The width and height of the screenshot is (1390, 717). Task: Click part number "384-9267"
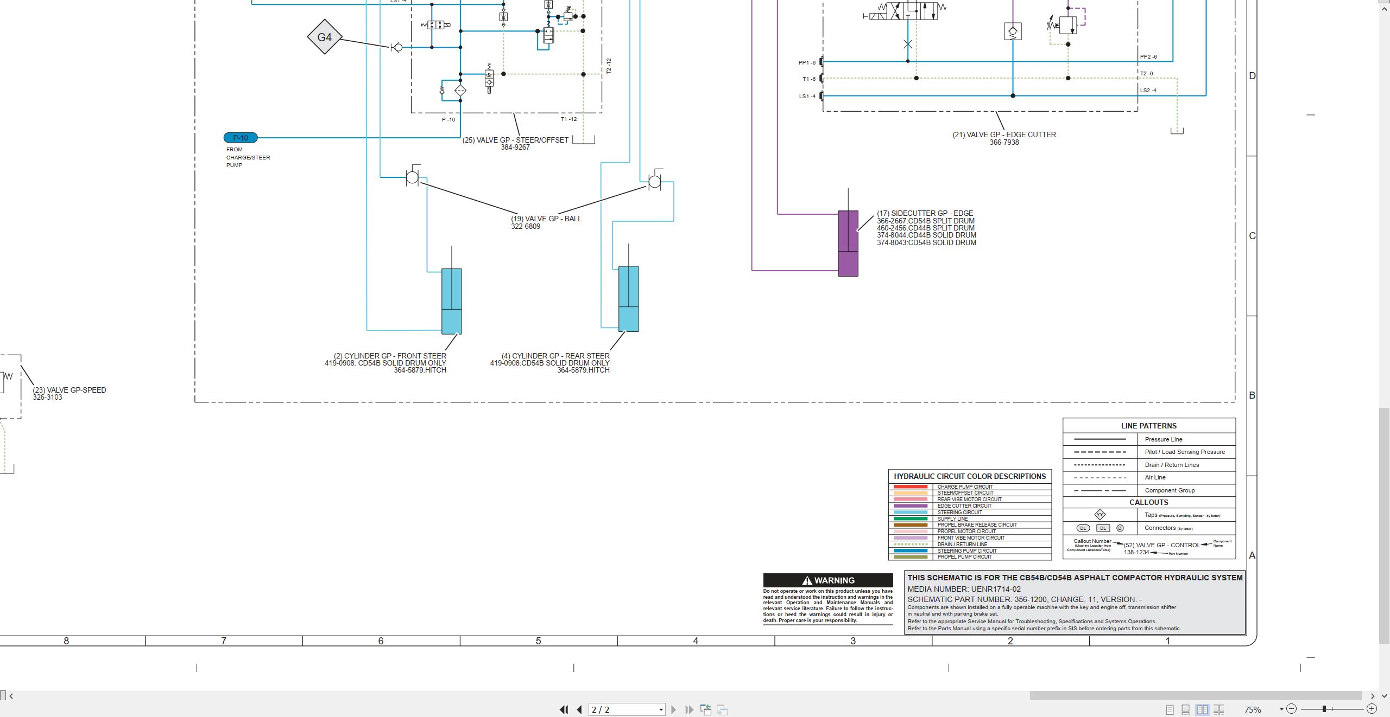tap(515, 148)
